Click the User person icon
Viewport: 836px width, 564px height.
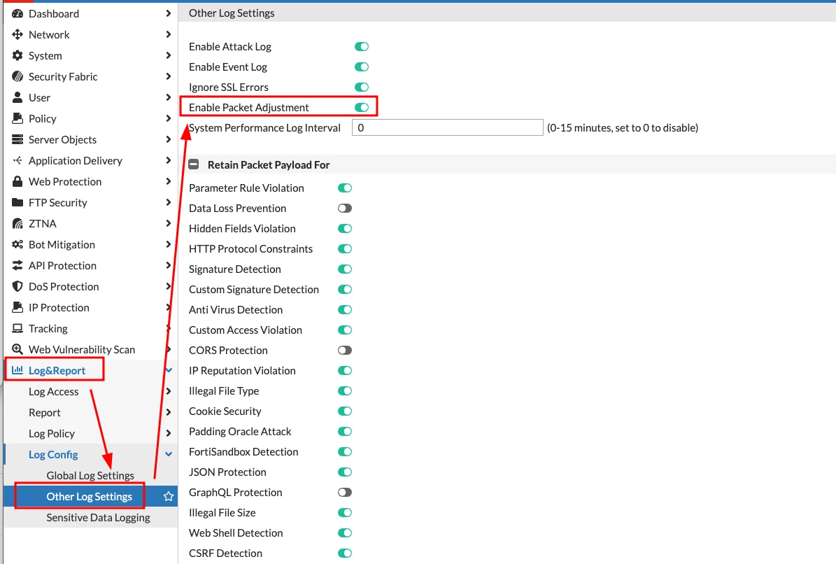click(x=17, y=97)
